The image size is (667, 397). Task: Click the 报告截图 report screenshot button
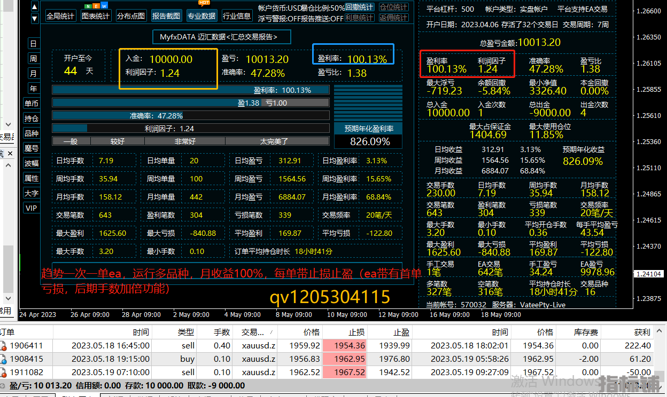pyautogui.click(x=166, y=16)
